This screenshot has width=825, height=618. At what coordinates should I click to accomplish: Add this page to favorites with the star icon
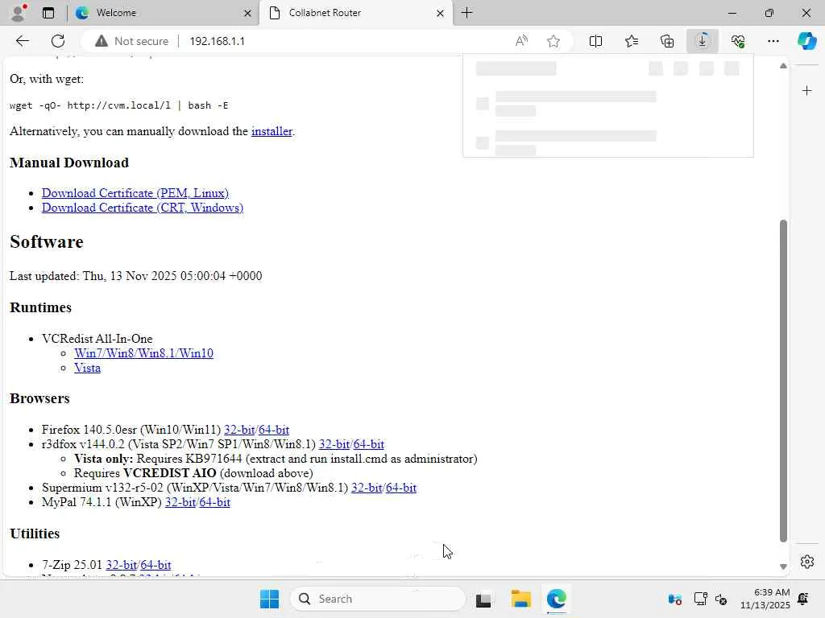[x=553, y=41]
